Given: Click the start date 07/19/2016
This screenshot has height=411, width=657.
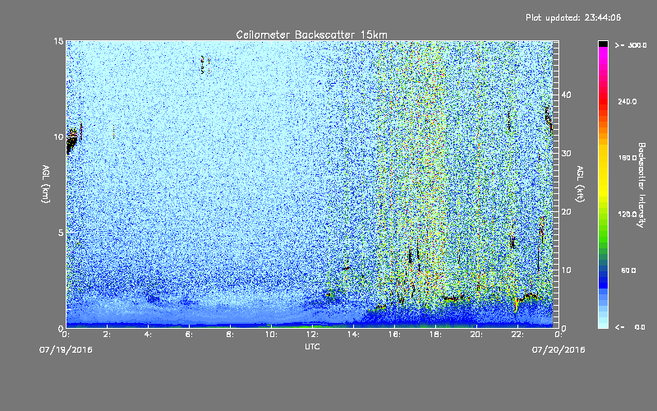Looking at the screenshot, I should (66, 349).
